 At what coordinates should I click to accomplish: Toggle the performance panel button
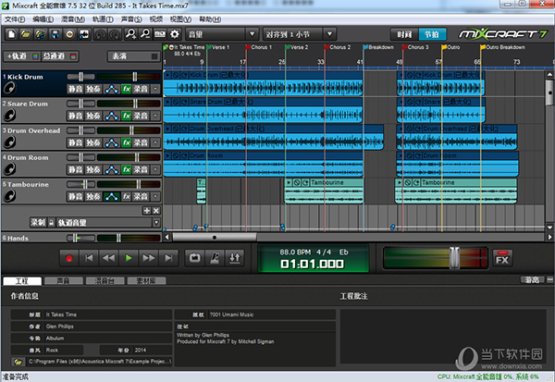click(x=132, y=56)
